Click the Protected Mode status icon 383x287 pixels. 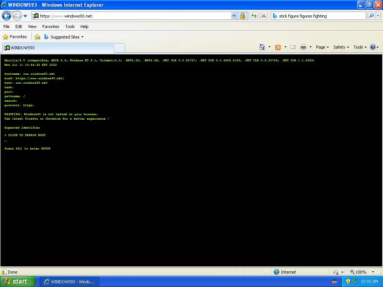tap(336, 272)
